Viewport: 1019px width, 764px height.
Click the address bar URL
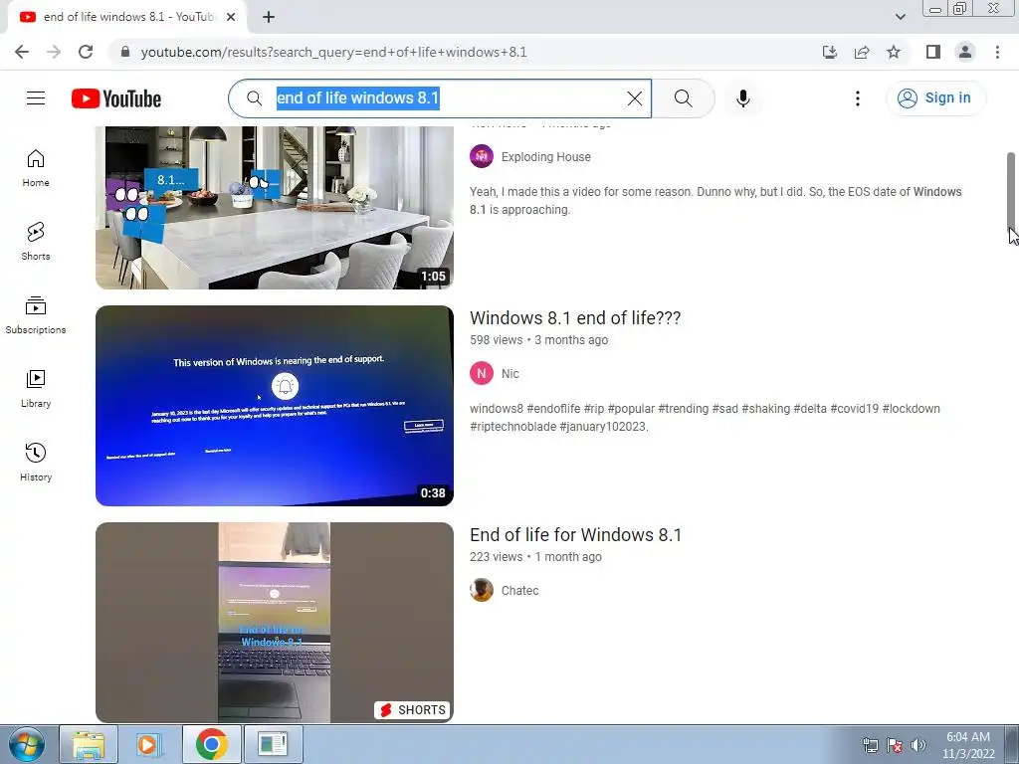pyautogui.click(x=334, y=52)
